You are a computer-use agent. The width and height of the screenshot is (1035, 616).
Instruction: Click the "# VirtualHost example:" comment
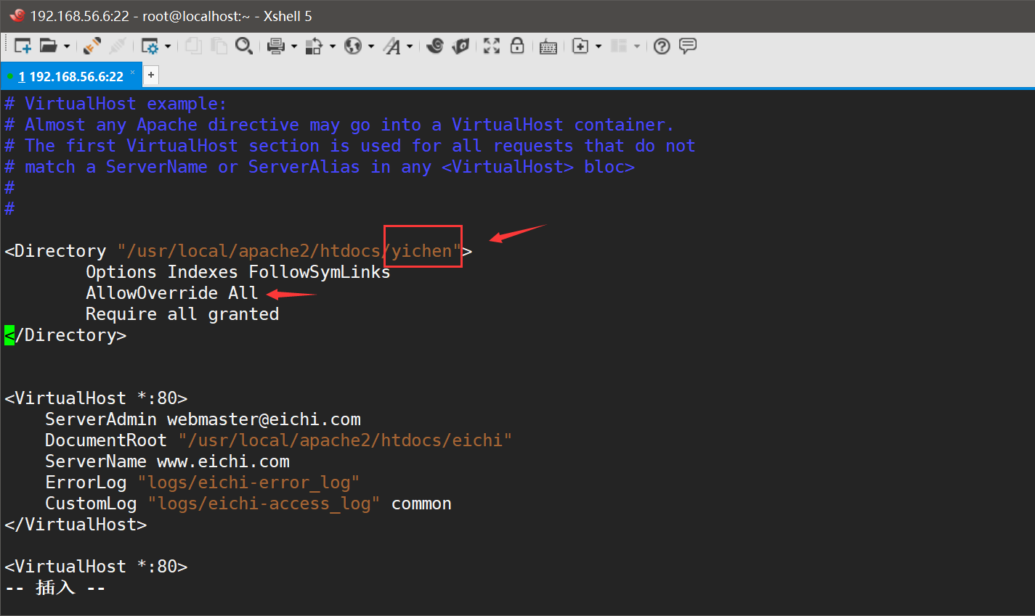point(115,104)
